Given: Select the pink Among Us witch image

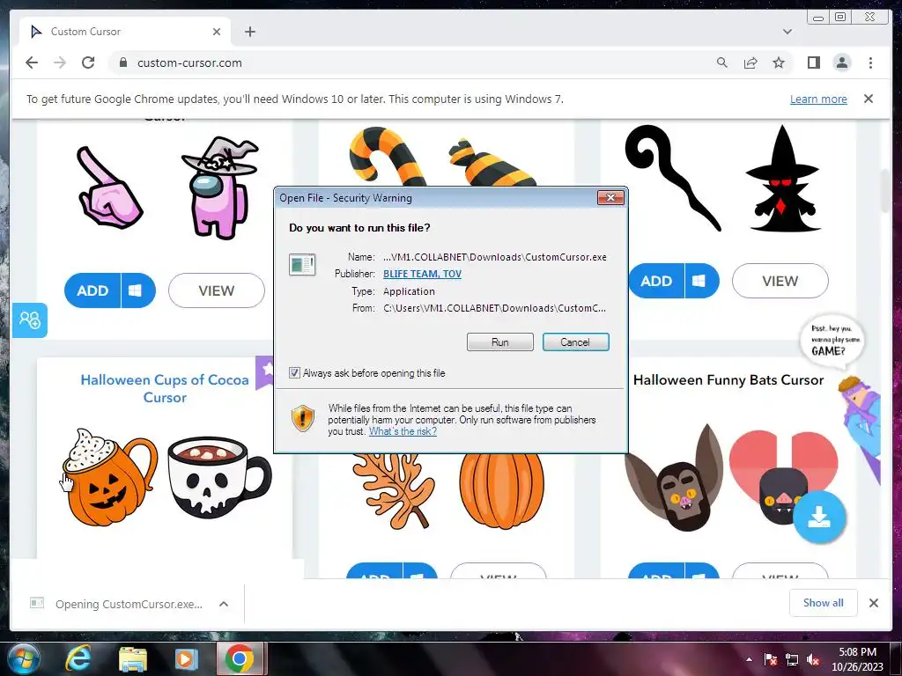Looking at the screenshot, I should pyautogui.click(x=218, y=188).
